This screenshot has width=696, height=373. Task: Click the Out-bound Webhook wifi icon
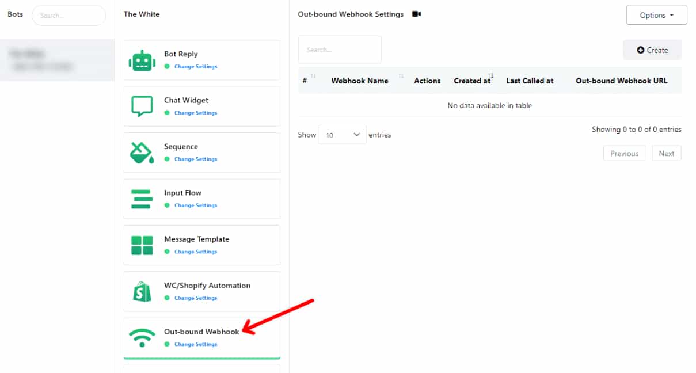pyautogui.click(x=142, y=337)
